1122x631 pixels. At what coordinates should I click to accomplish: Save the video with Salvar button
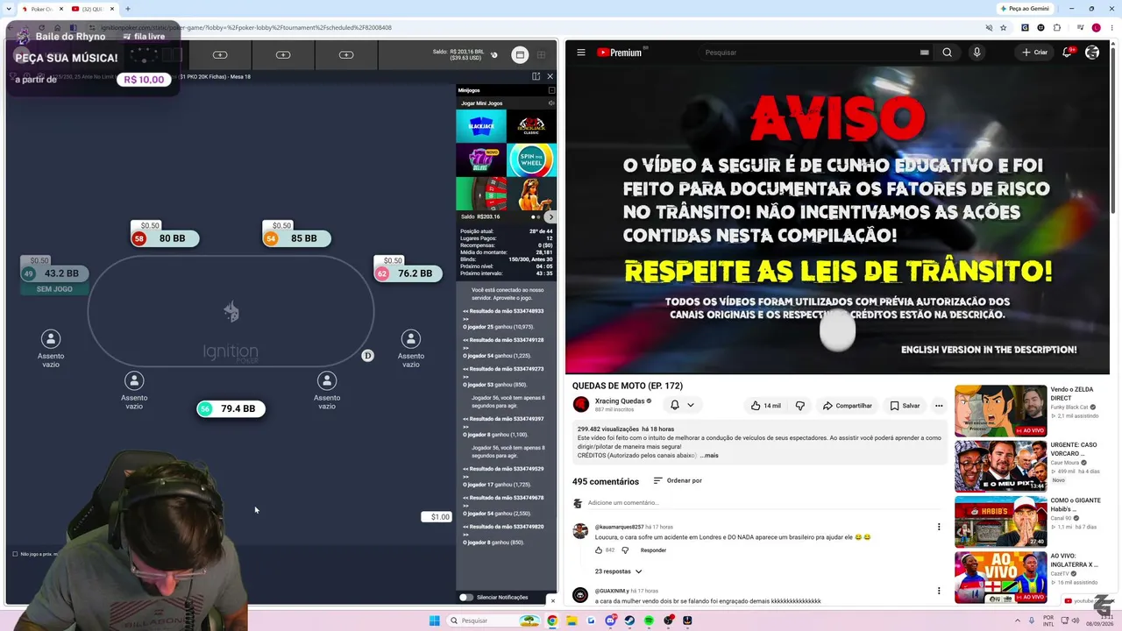point(905,406)
